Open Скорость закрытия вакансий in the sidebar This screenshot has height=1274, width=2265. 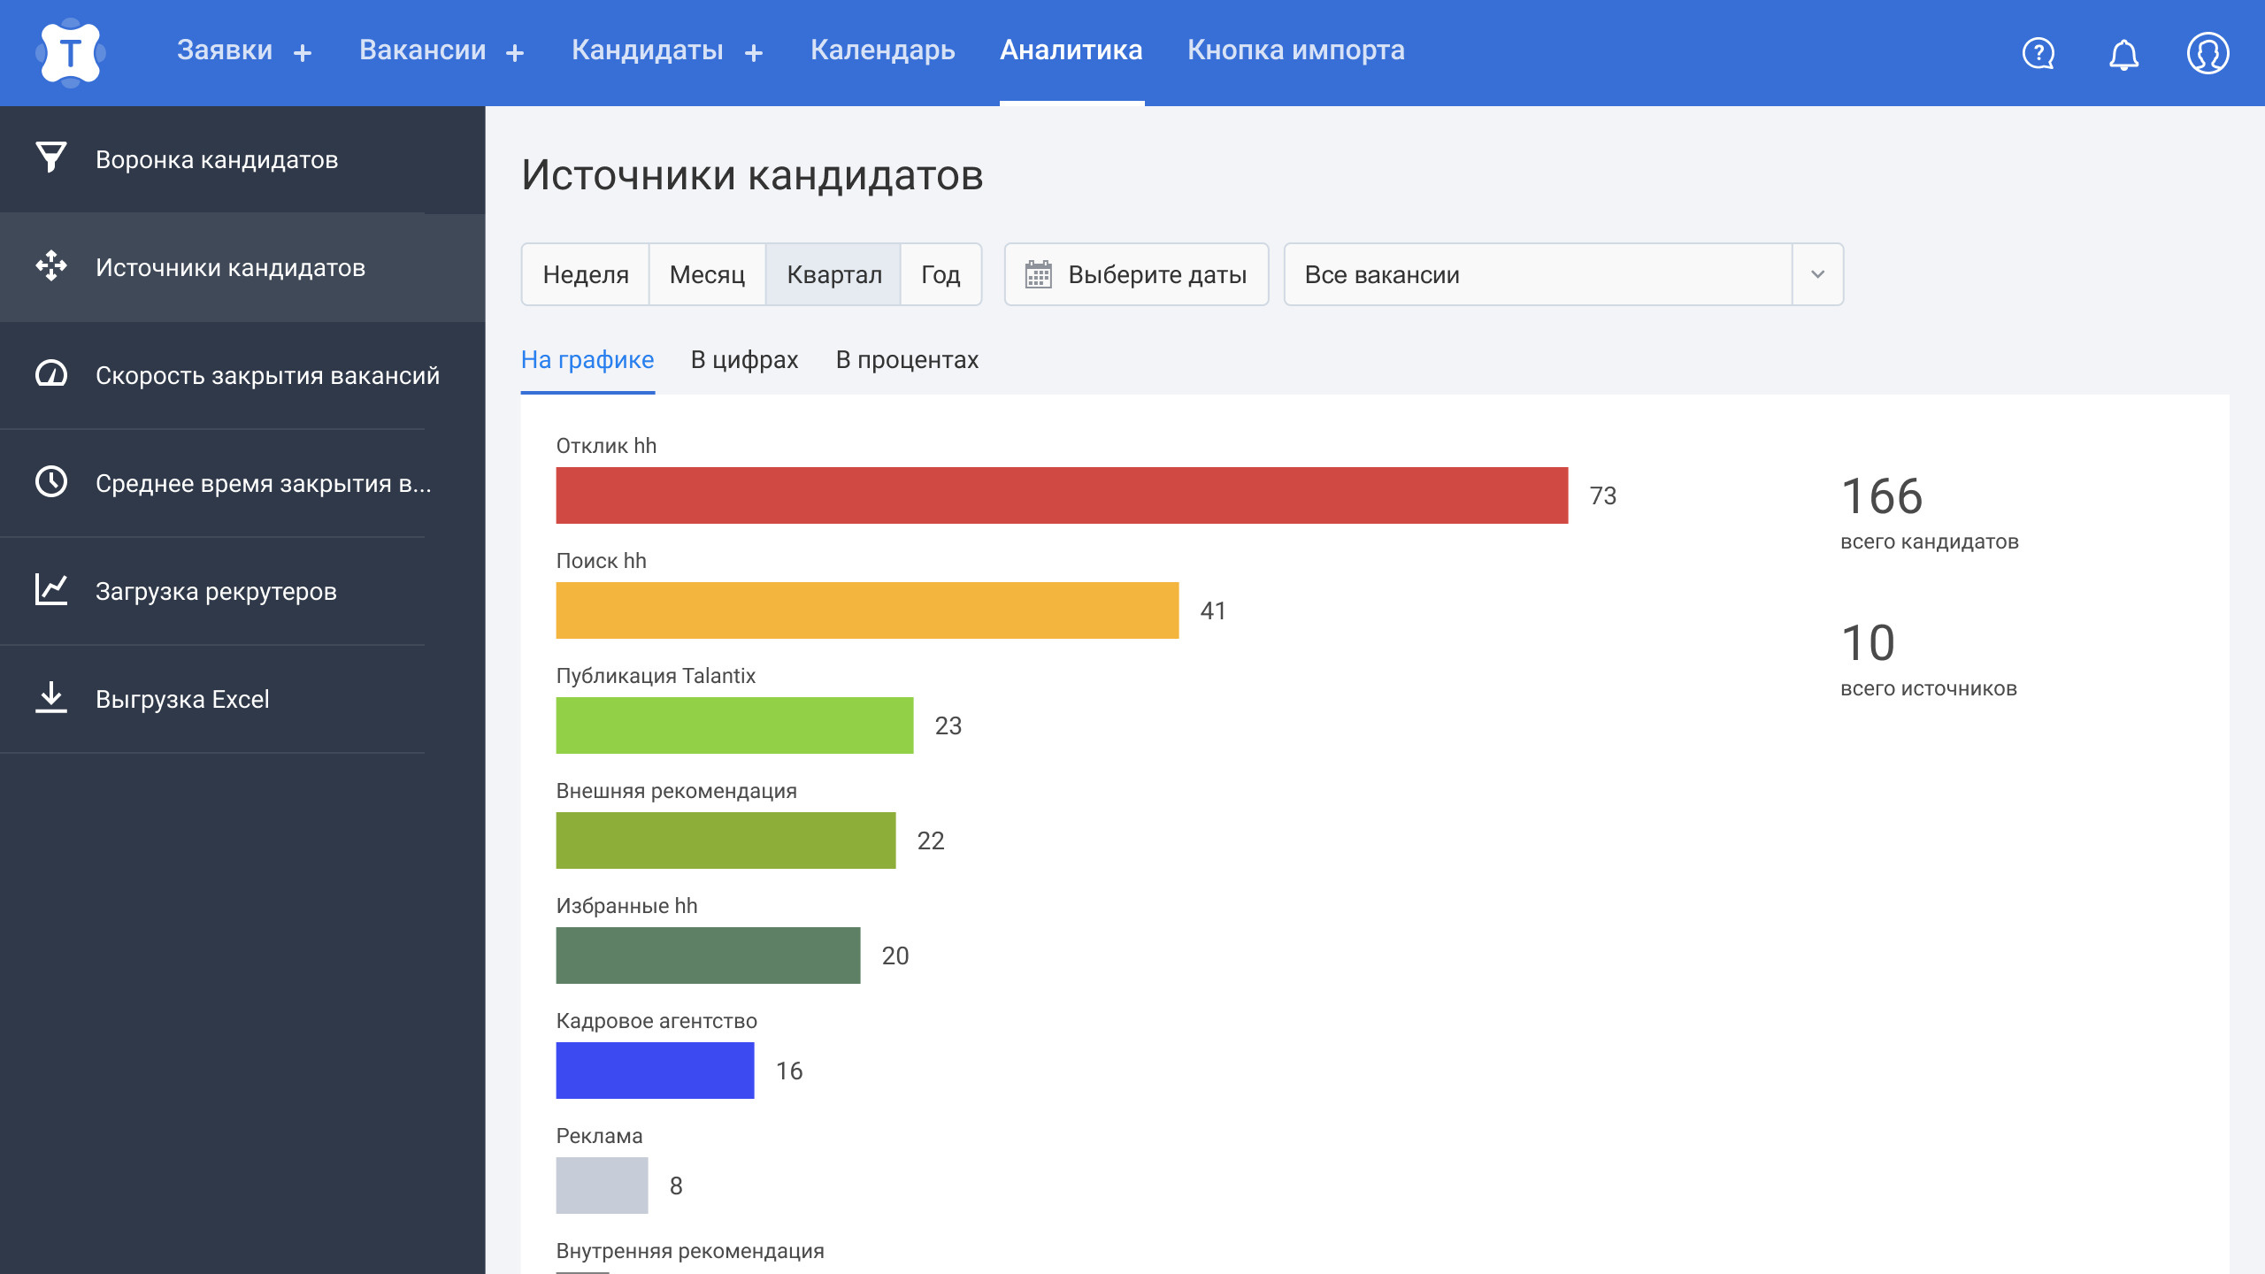click(x=242, y=375)
